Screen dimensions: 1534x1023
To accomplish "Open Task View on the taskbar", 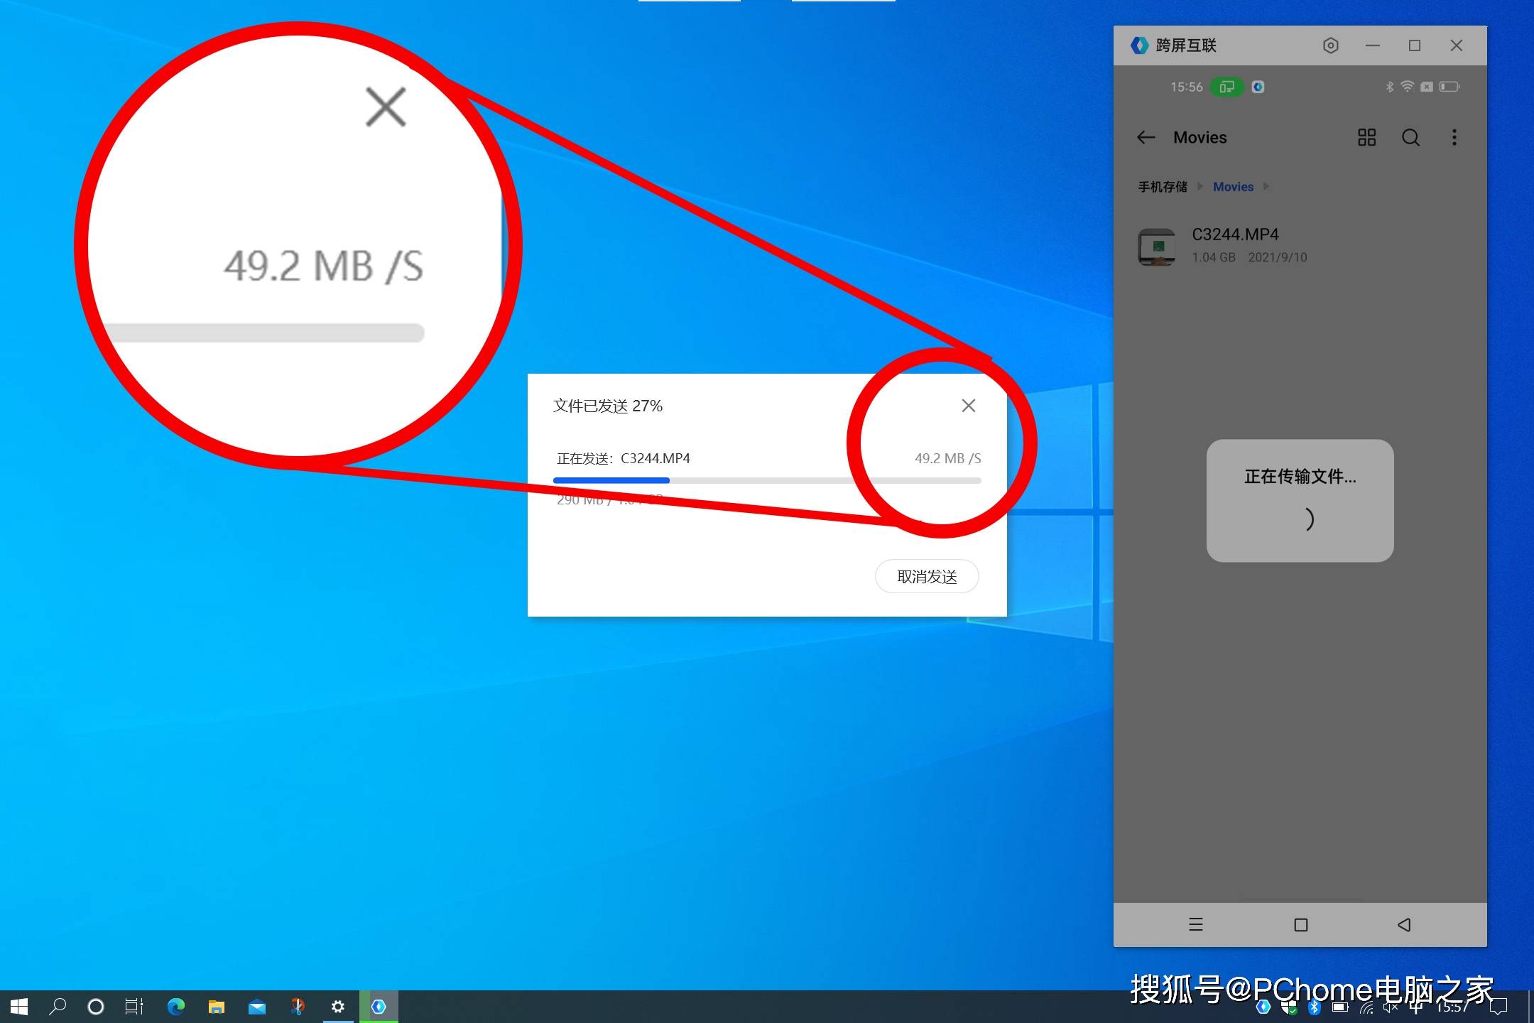I will (134, 1007).
